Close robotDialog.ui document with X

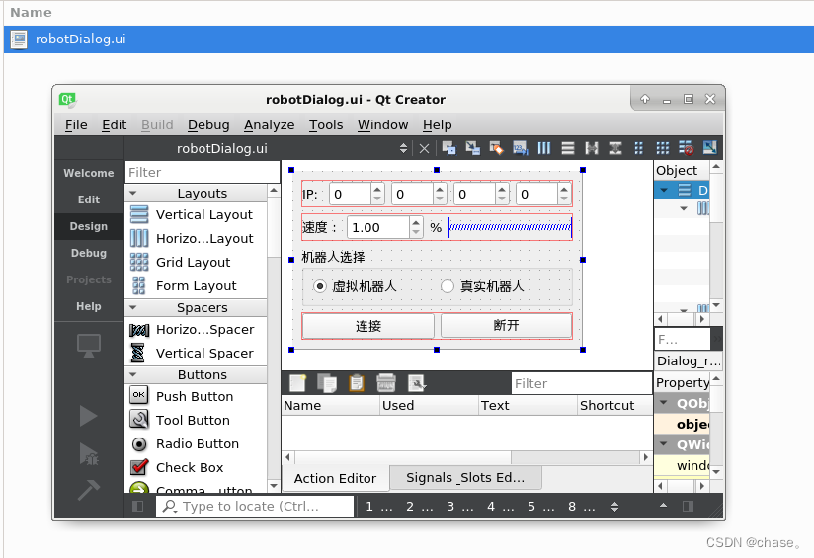pos(424,149)
